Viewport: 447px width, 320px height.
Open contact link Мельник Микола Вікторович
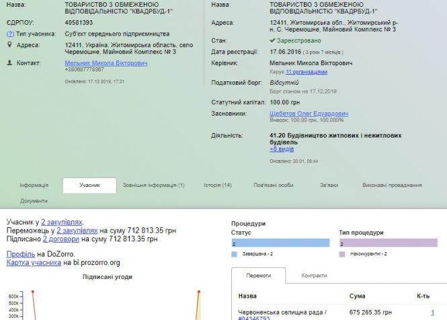(x=106, y=63)
